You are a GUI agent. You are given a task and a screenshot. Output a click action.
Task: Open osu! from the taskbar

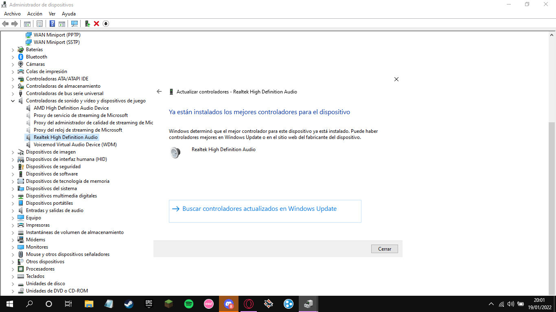click(x=208, y=304)
